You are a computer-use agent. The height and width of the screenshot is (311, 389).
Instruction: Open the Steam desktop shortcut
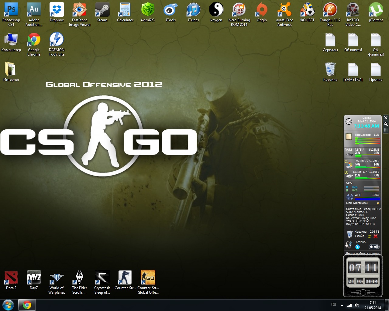coord(102,10)
